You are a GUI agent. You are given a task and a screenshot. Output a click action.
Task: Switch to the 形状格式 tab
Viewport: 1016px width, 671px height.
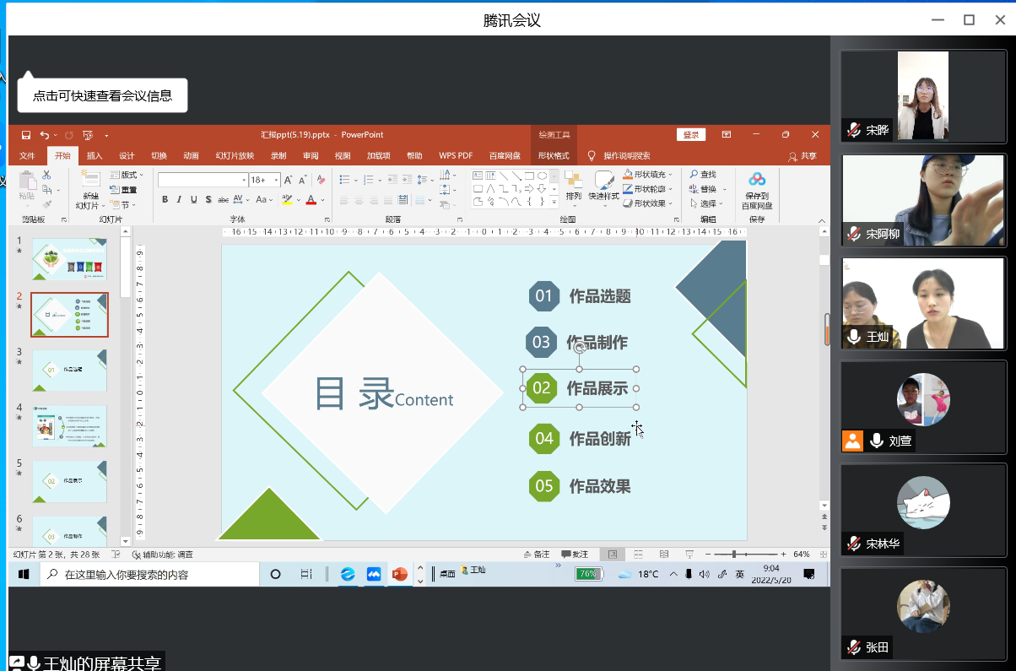[x=554, y=156]
